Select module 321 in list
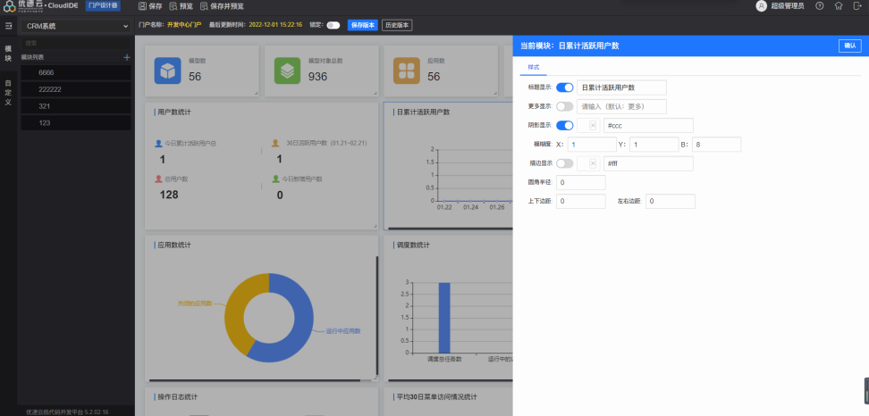The image size is (869, 416). coord(76,105)
